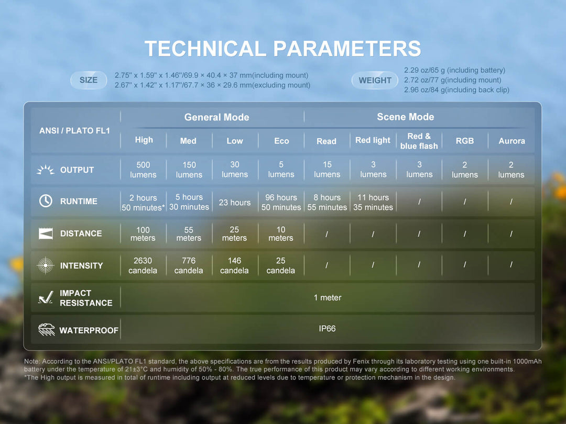Click the WEIGHT badge

pos(374,80)
